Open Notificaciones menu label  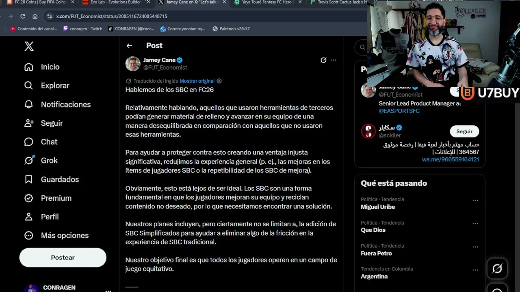click(x=66, y=105)
